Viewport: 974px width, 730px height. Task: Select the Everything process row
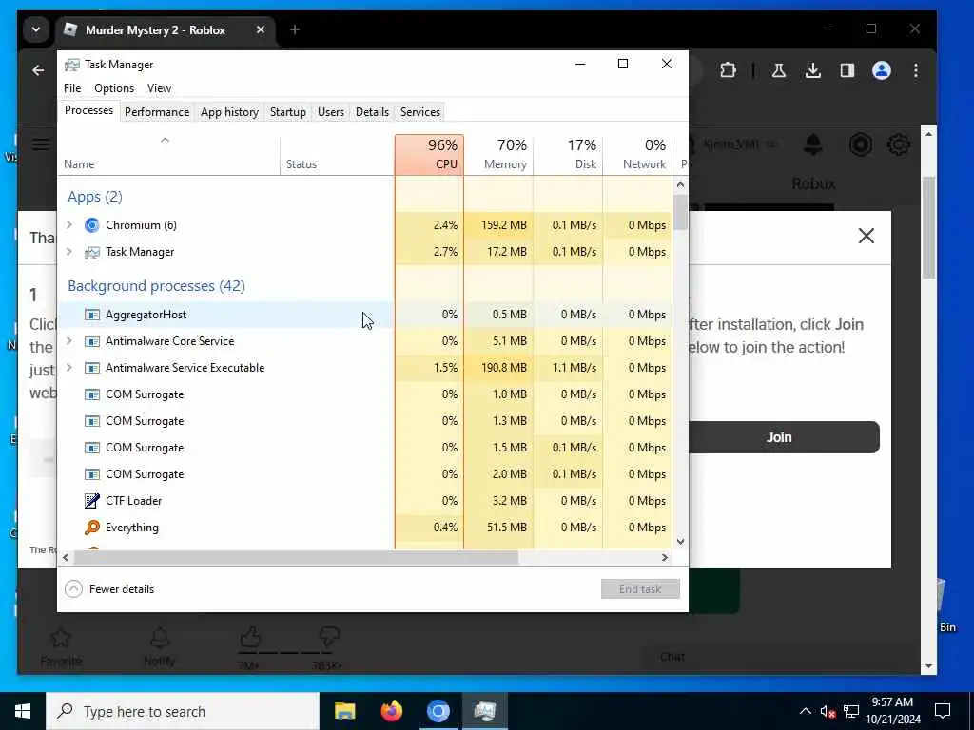pos(365,528)
